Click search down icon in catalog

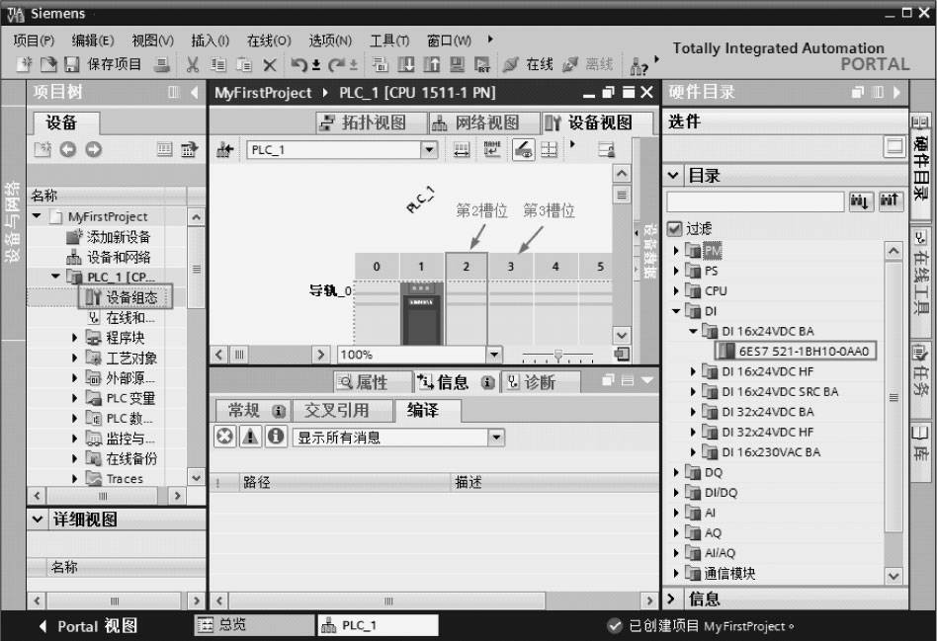[859, 201]
